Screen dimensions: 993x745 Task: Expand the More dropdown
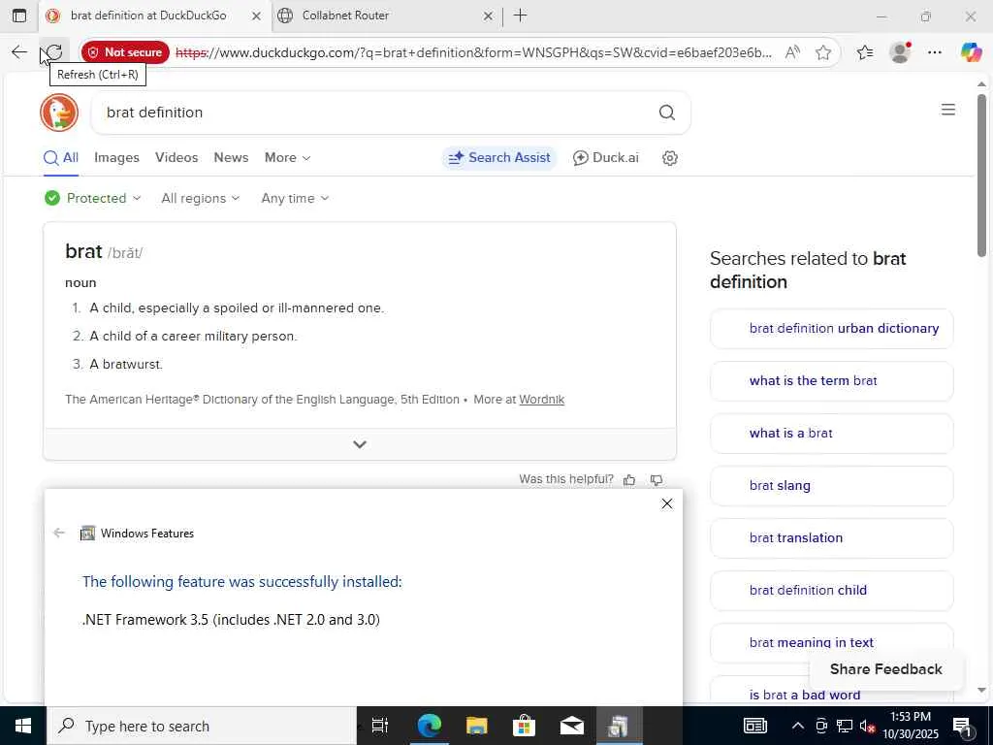coord(287,158)
